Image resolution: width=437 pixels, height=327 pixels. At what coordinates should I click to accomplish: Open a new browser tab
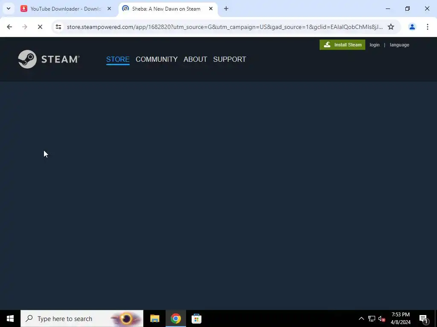click(226, 9)
